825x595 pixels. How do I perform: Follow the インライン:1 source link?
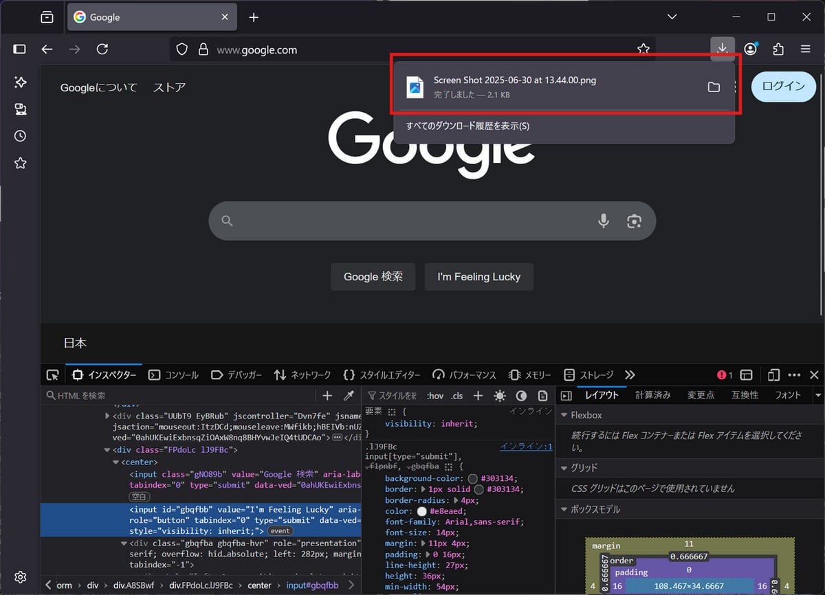coord(526,447)
